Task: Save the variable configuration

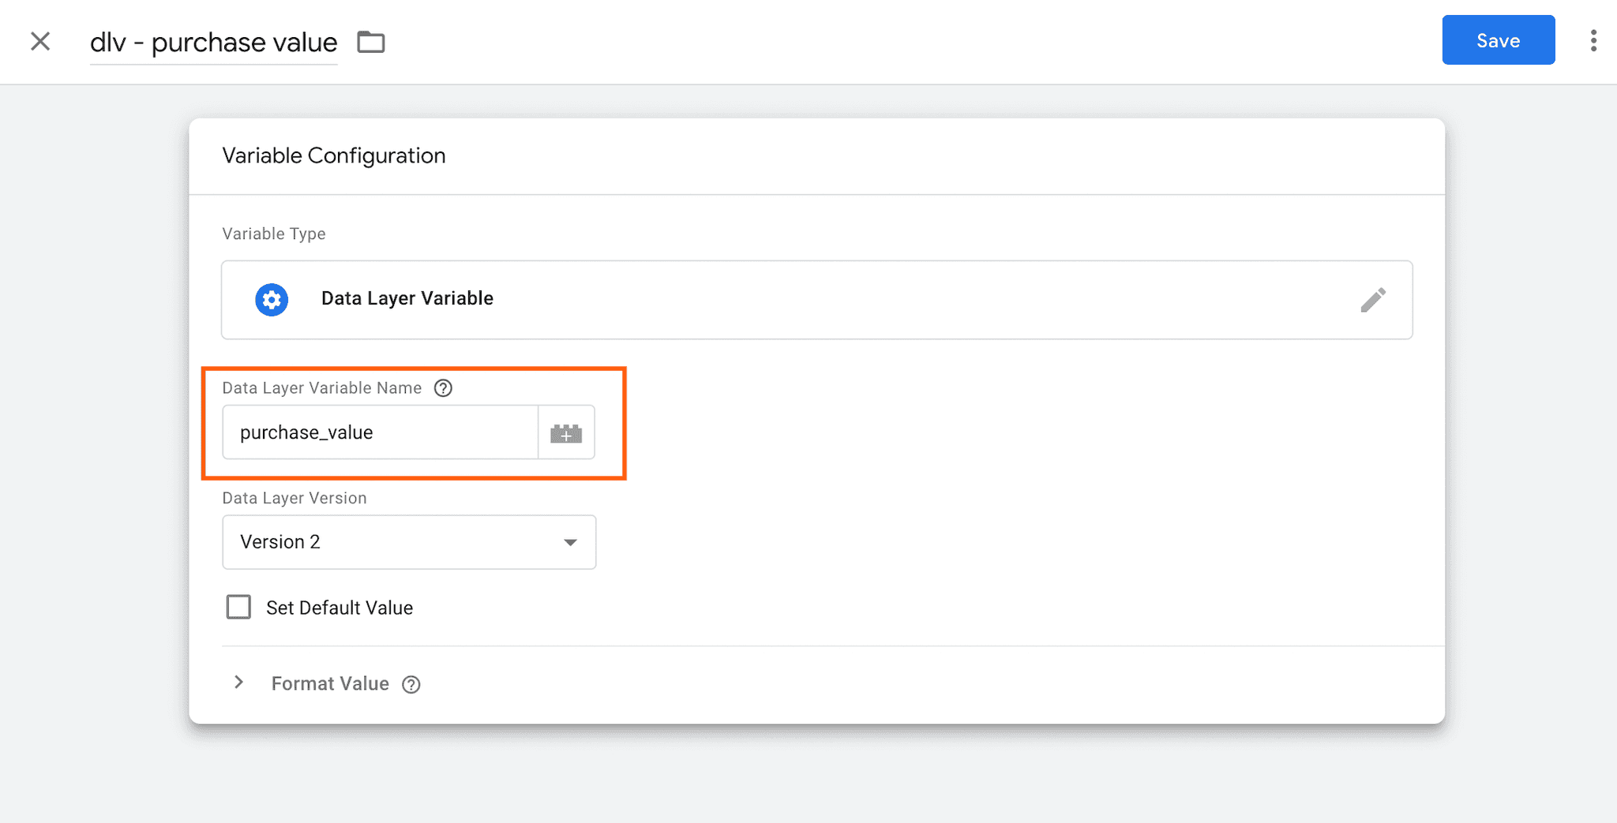Action: (1497, 39)
